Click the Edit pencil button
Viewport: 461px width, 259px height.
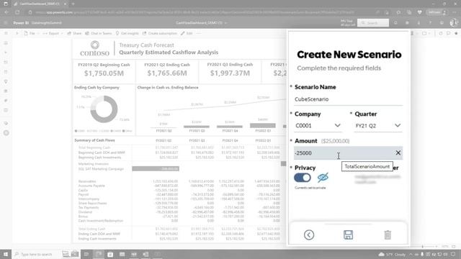pos(187,34)
